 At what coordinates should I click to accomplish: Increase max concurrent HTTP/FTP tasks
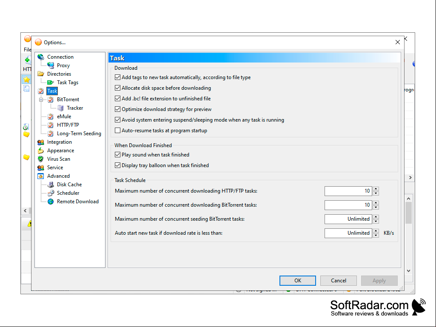(x=376, y=189)
